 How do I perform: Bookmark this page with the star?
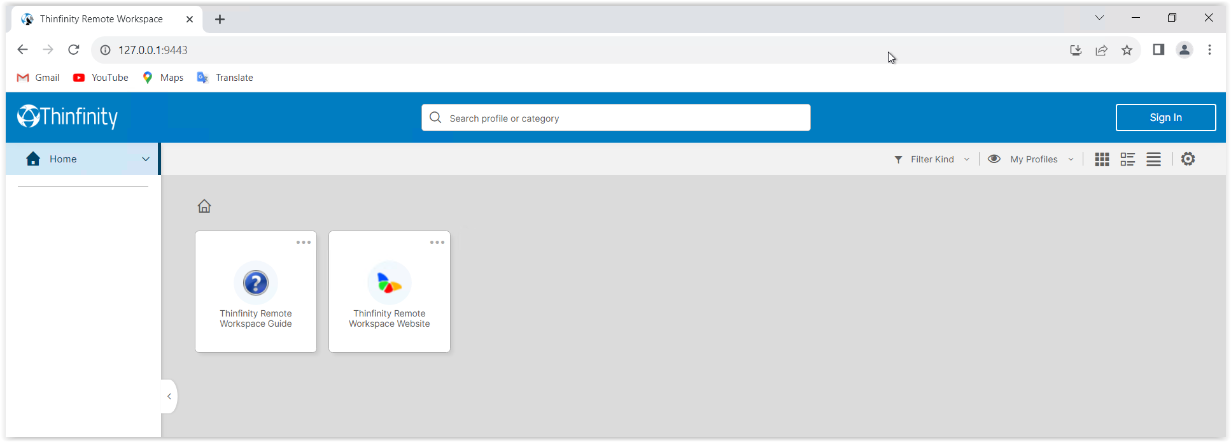point(1127,50)
